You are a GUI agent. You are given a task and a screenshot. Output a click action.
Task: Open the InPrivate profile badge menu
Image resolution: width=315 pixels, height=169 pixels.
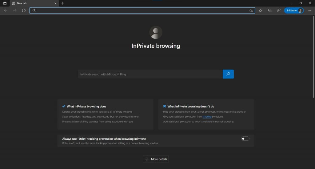[294, 10]
